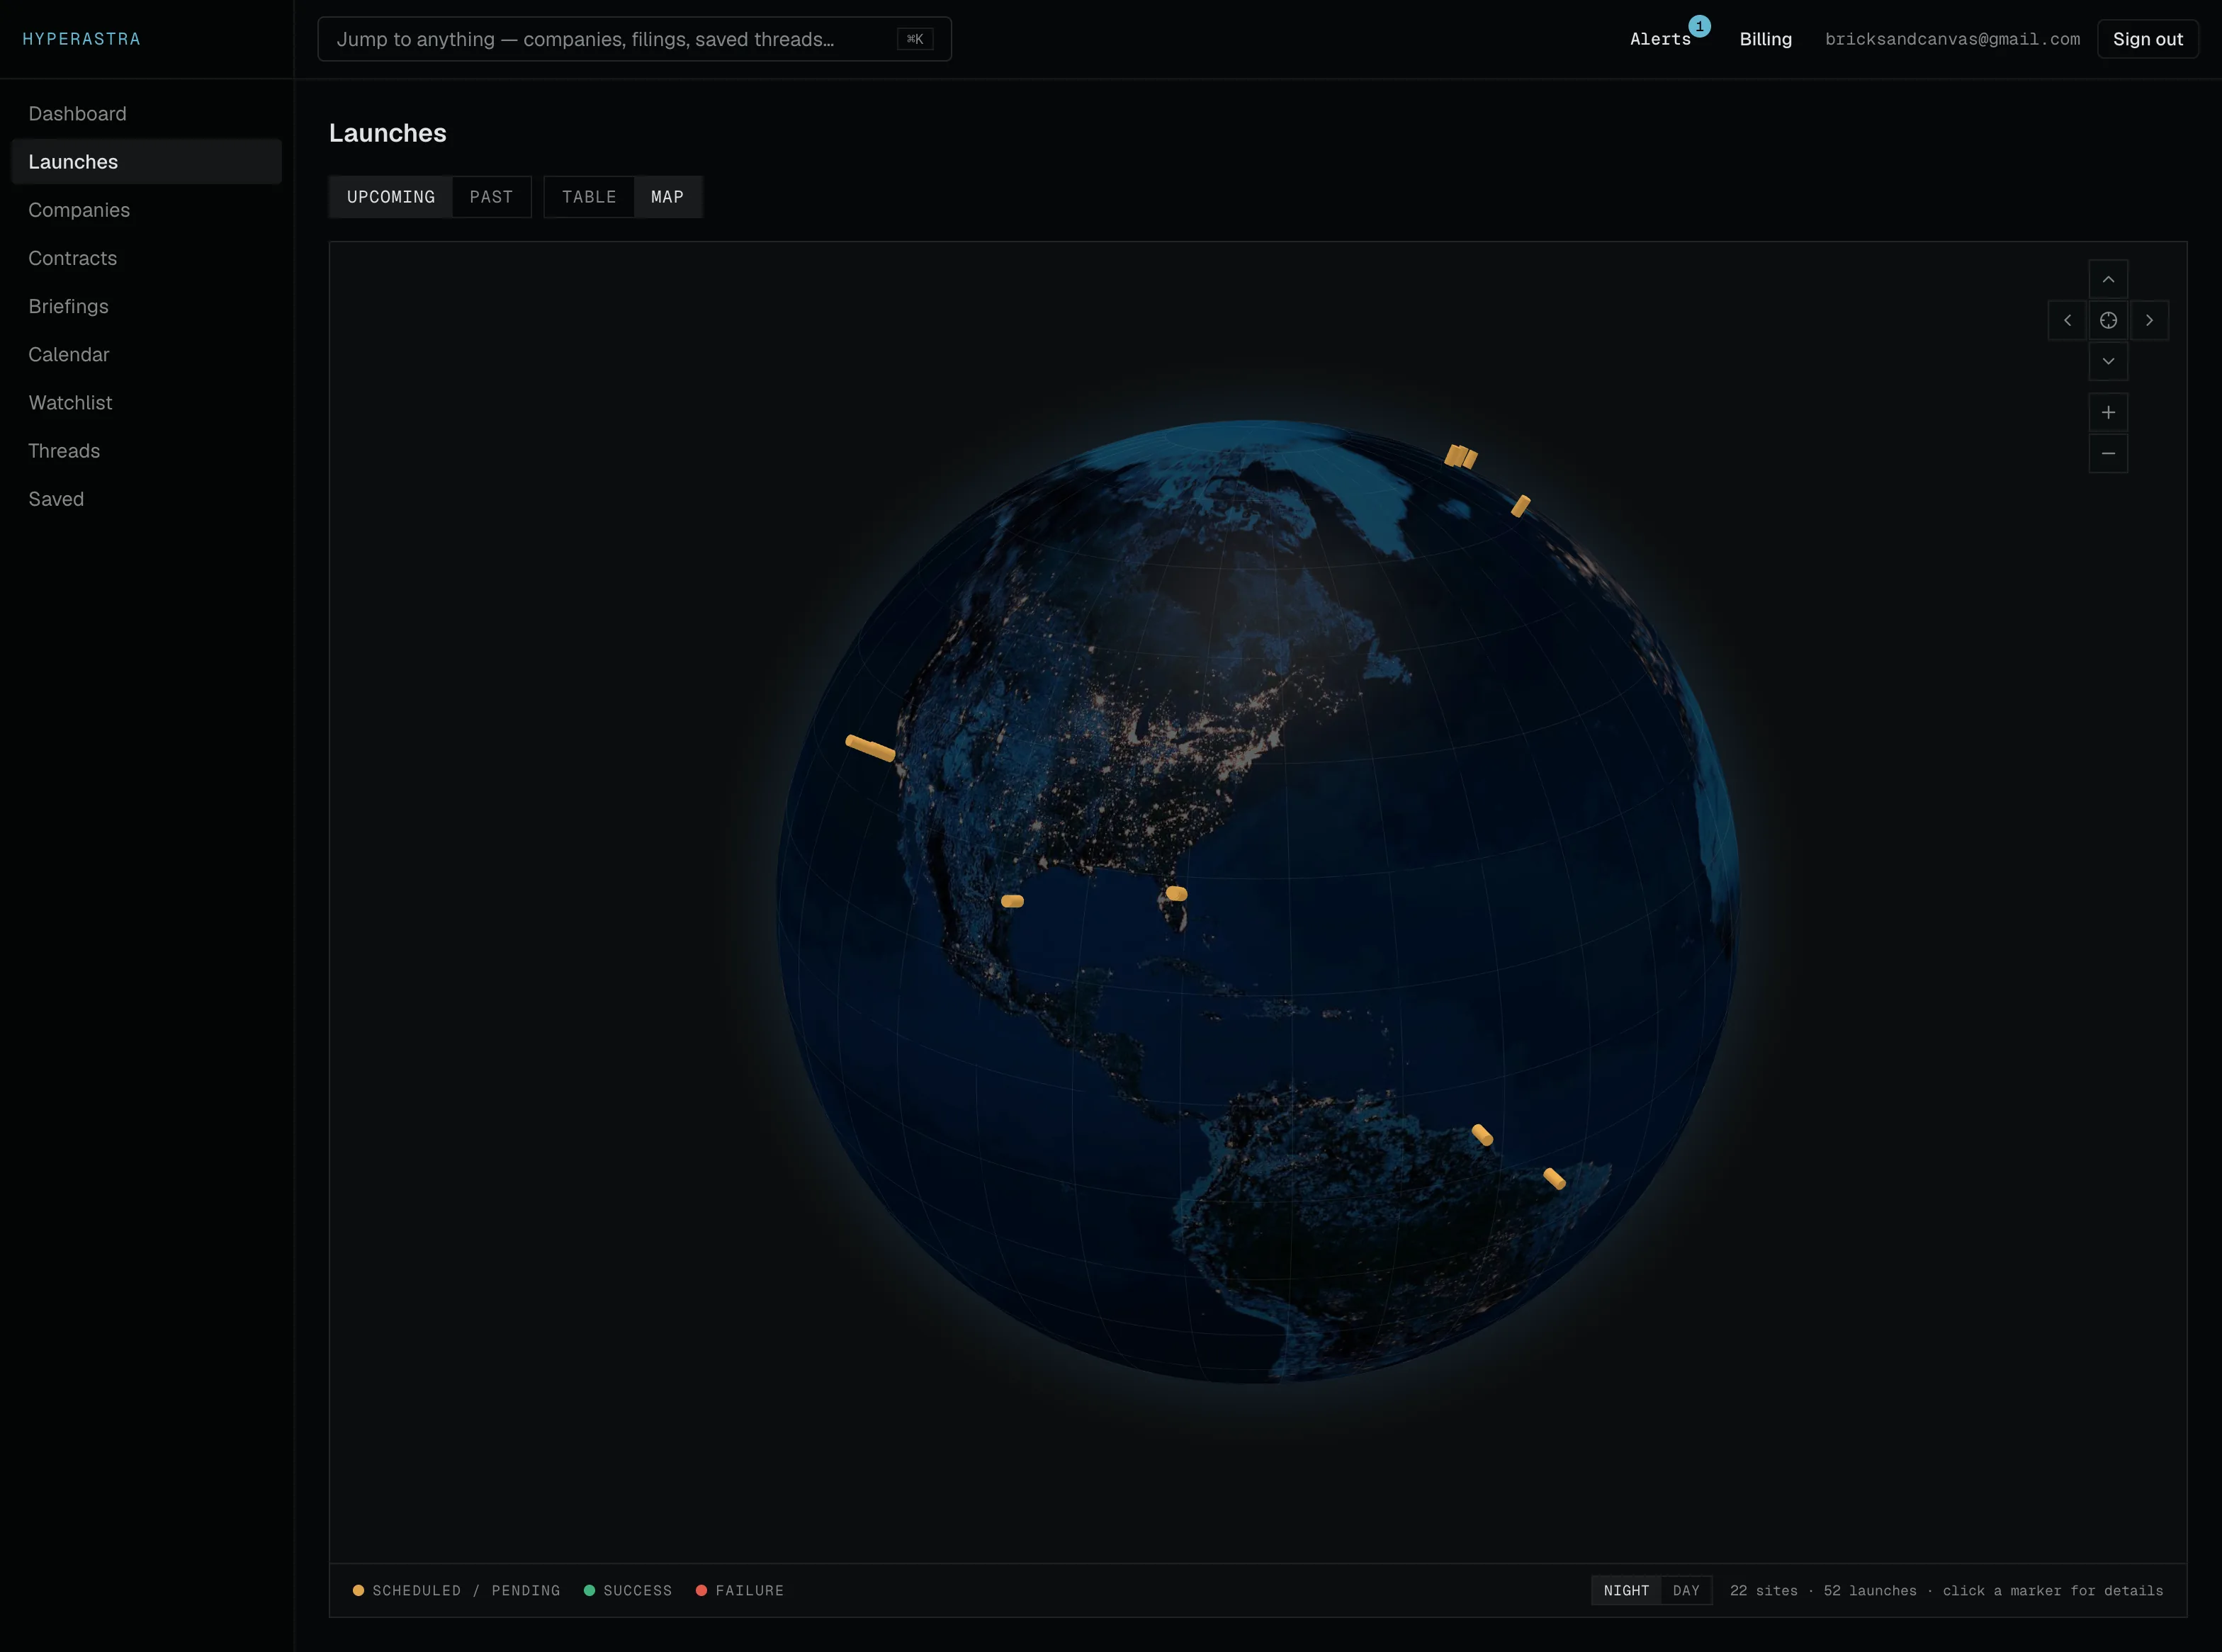
Task: Switch to TABLE view
Action: [x=589, y=197]
